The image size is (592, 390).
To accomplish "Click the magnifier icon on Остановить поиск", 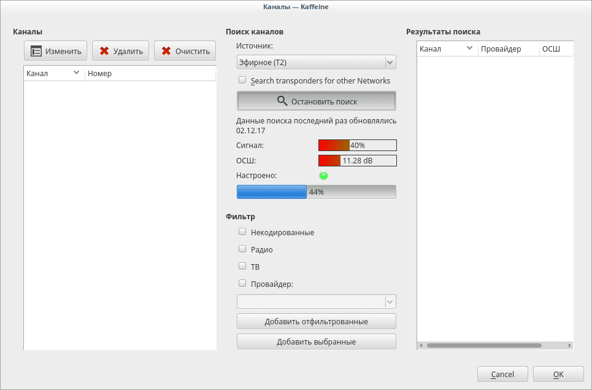I will pyautogui.click(x=282, y=101).
